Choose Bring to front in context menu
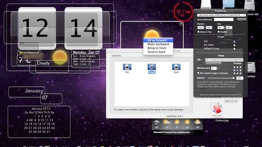The width and height of the screenshot is (262, 147). (x=158, y=48)
